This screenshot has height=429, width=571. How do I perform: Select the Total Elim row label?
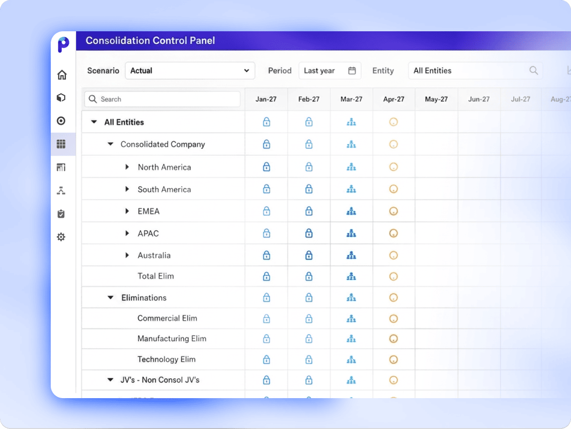click(156, 276)
